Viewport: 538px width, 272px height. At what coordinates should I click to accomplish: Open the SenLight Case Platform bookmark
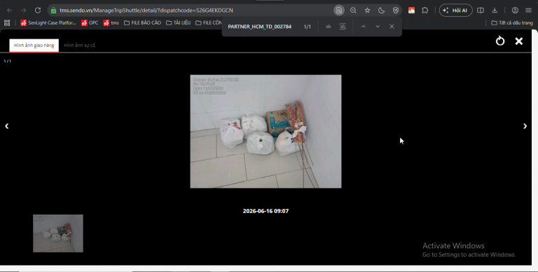pyautogui.click(x=48, y=22)
